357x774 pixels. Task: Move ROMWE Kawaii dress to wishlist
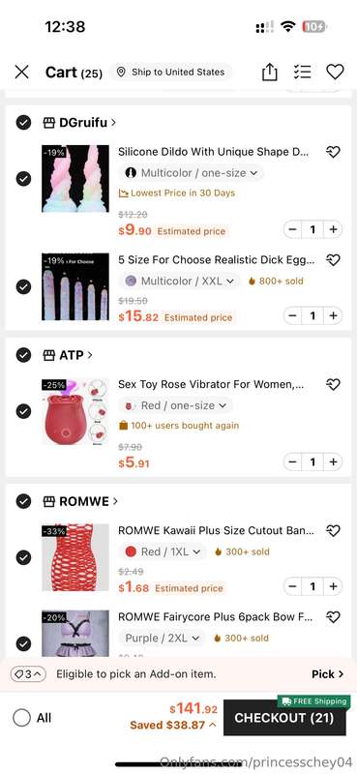coord(334,530)
